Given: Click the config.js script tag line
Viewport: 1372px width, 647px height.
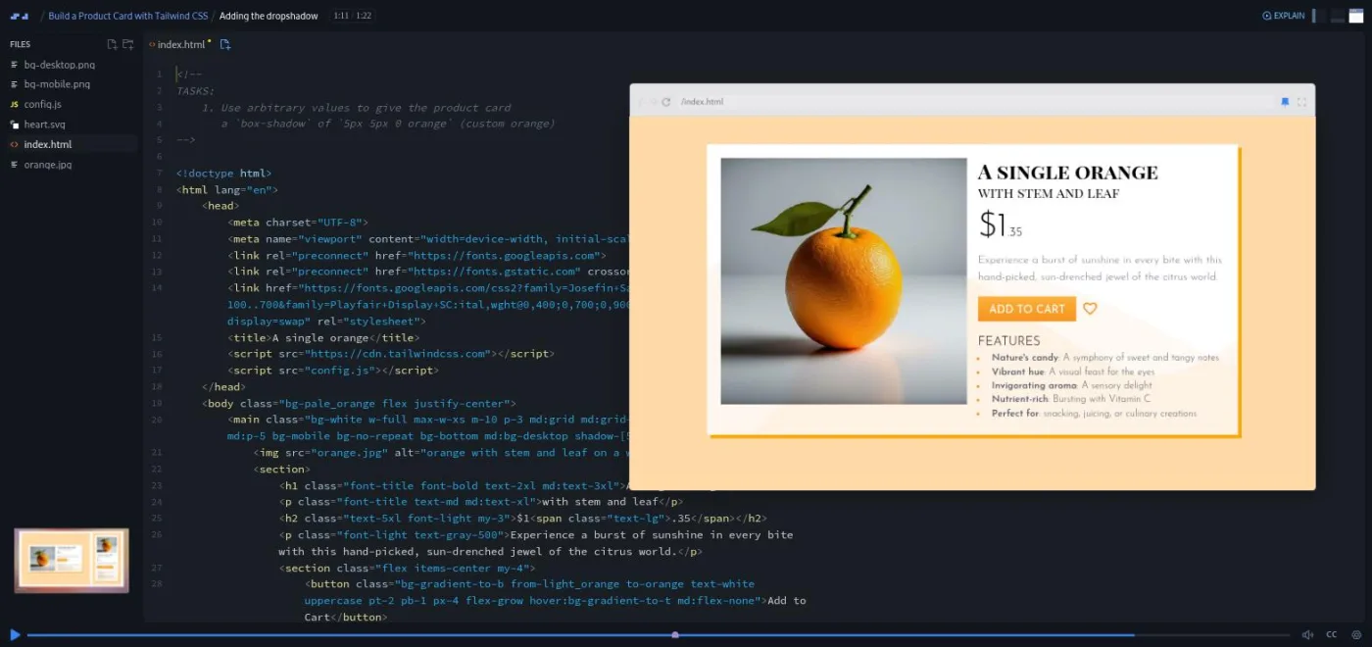Looking at the screenshot, I should (332, 371).
